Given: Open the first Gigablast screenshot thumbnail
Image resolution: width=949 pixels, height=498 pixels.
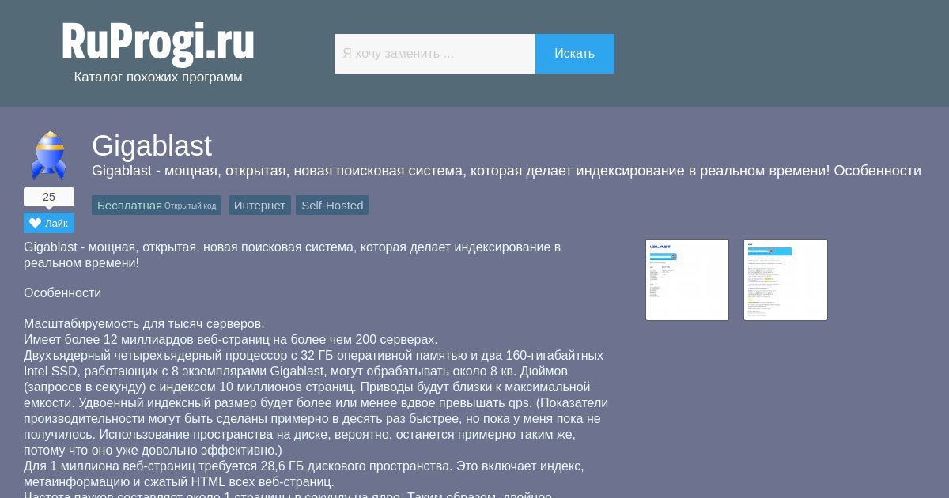Looking at the screenshot, I should click(x=687, y=280).
